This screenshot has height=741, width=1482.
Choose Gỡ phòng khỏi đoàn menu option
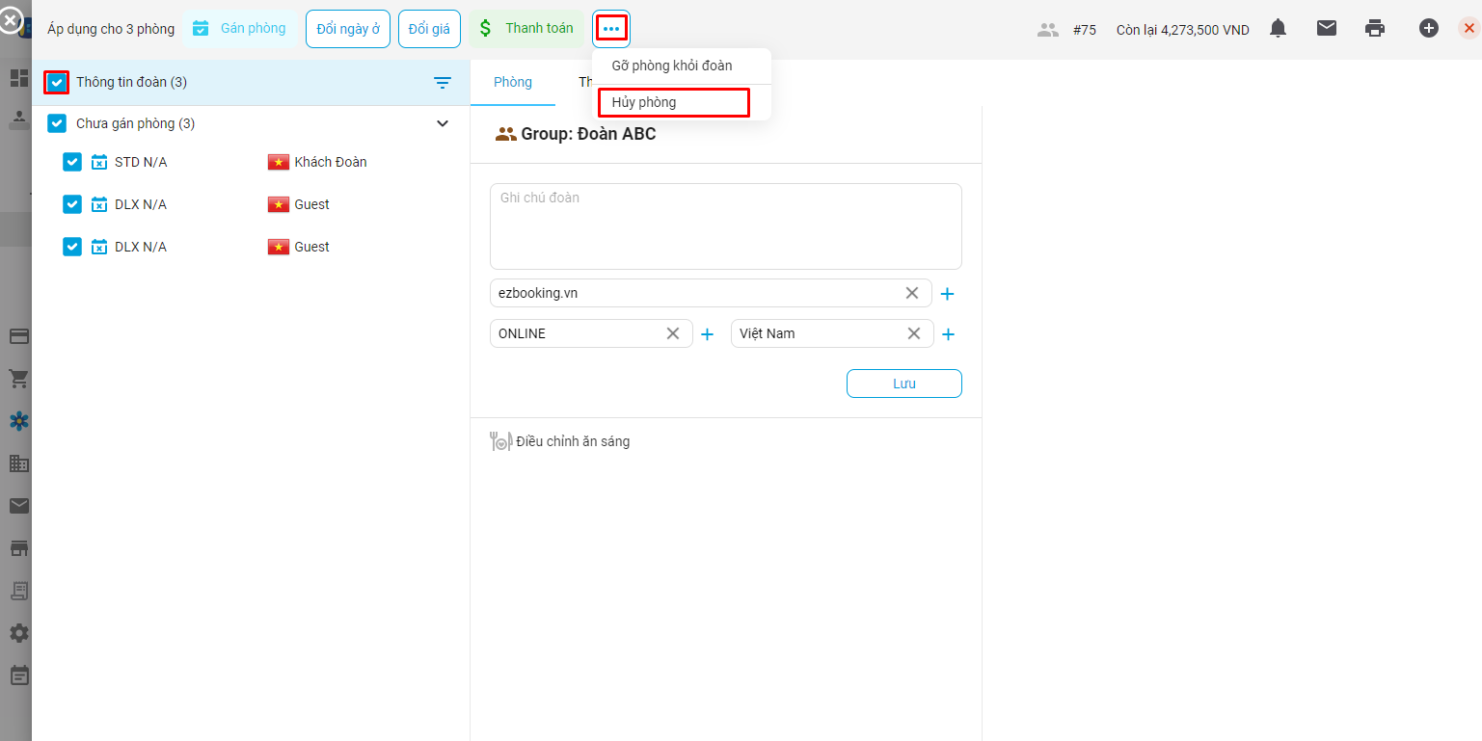672,66
